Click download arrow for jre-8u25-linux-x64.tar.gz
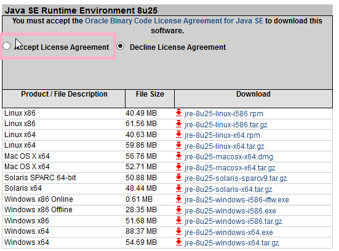339x251 pixels. point(178,146)
